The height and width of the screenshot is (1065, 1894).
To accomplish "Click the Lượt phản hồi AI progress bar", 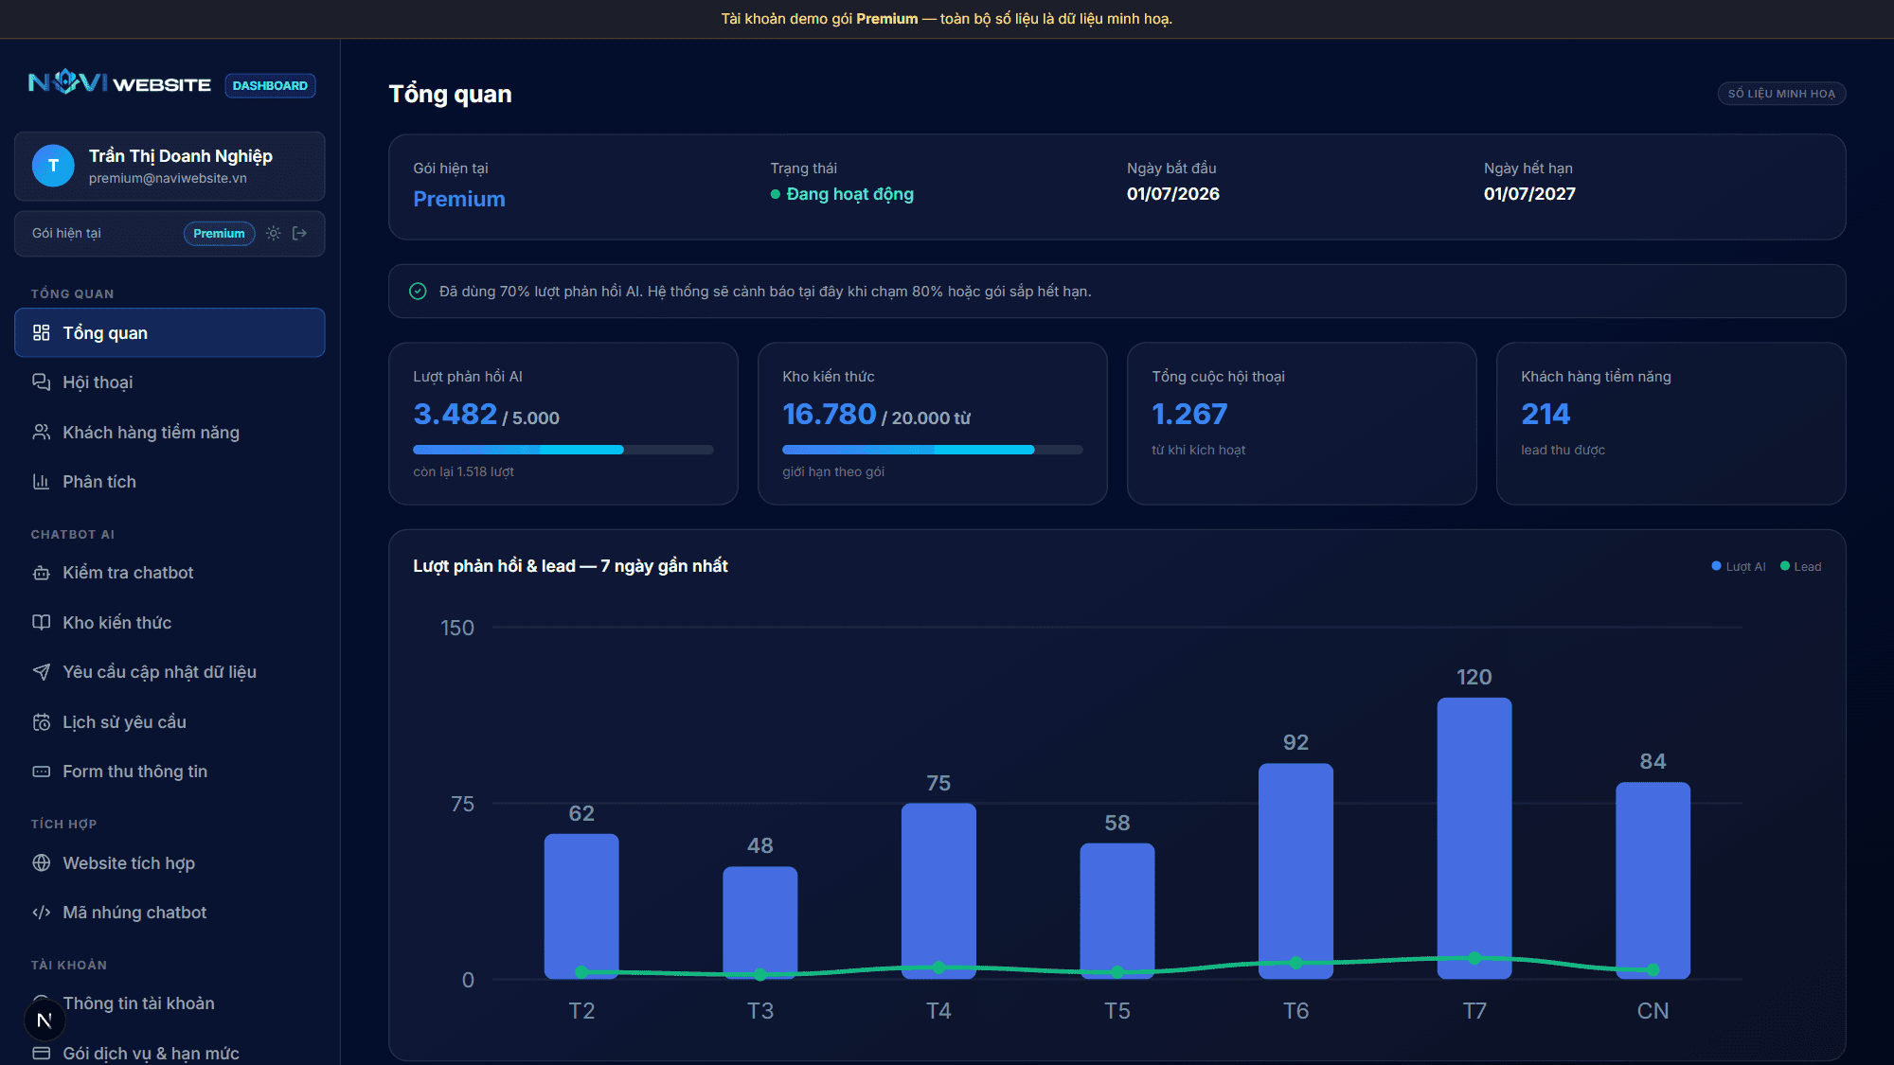I will (563, 450).
